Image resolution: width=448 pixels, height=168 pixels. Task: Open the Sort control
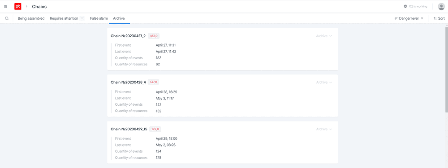coord(439,18)
